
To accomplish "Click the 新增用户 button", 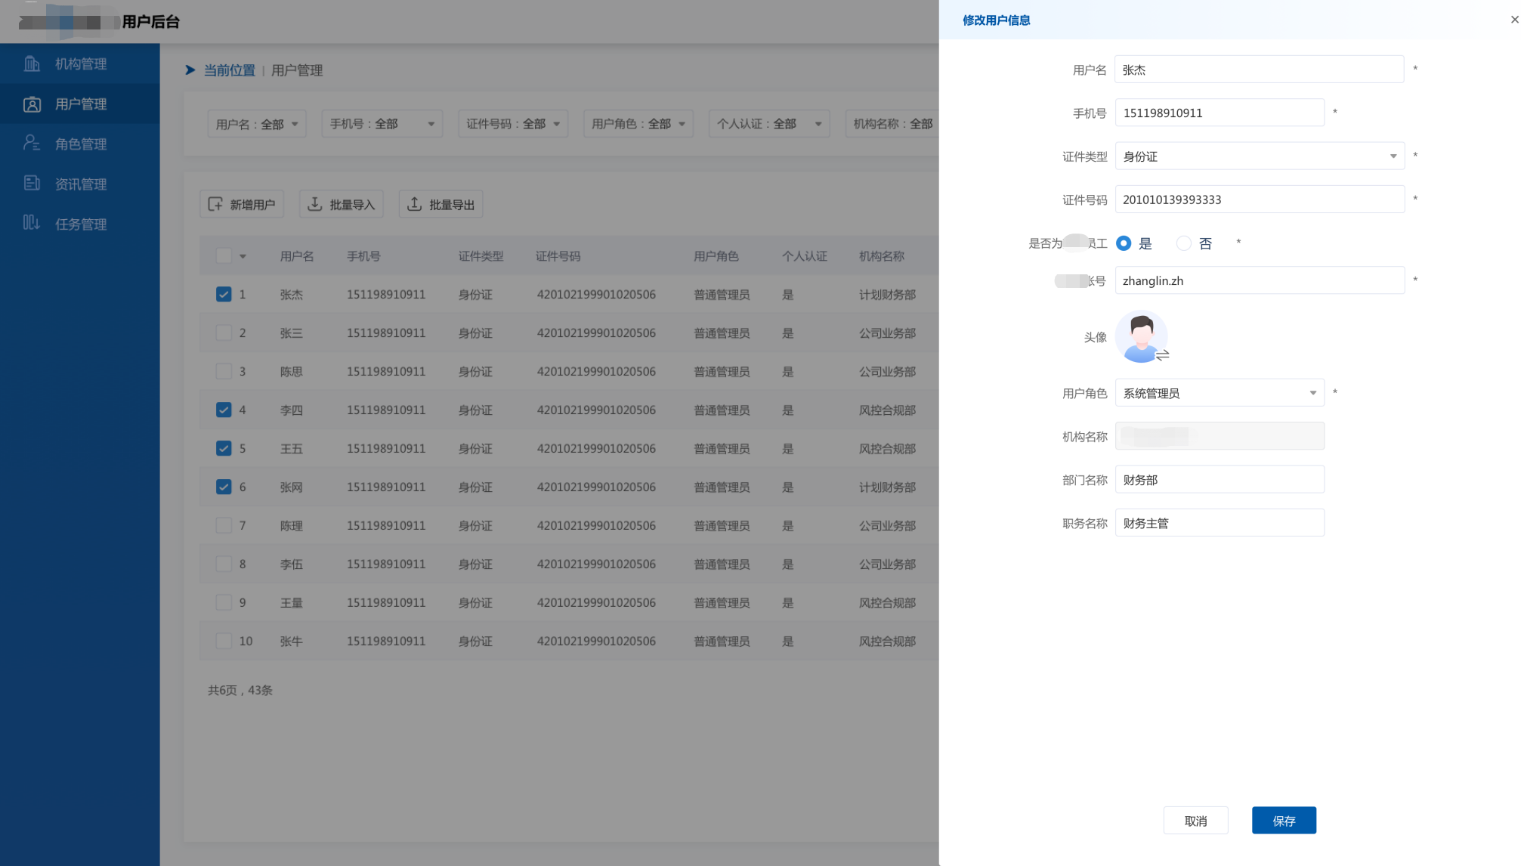I will coord(242,204).
